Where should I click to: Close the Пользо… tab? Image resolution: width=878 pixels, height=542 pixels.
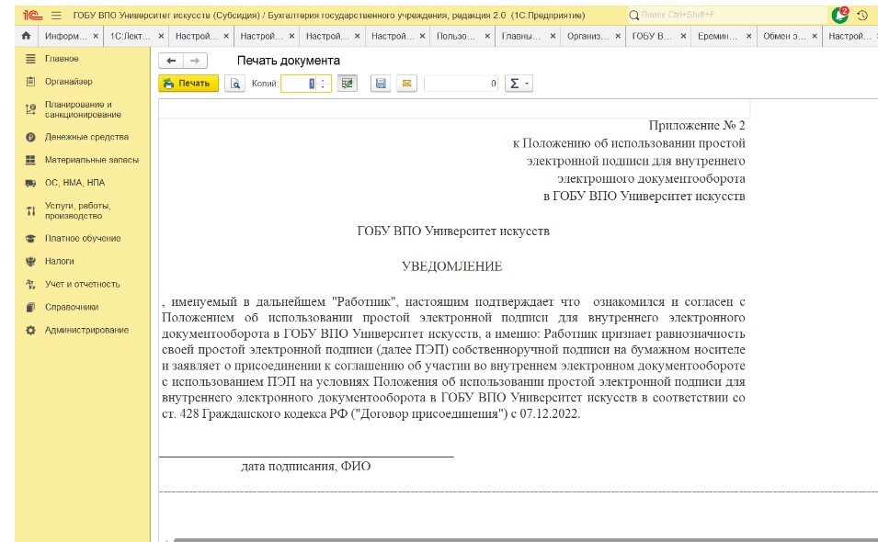[487, 36]
